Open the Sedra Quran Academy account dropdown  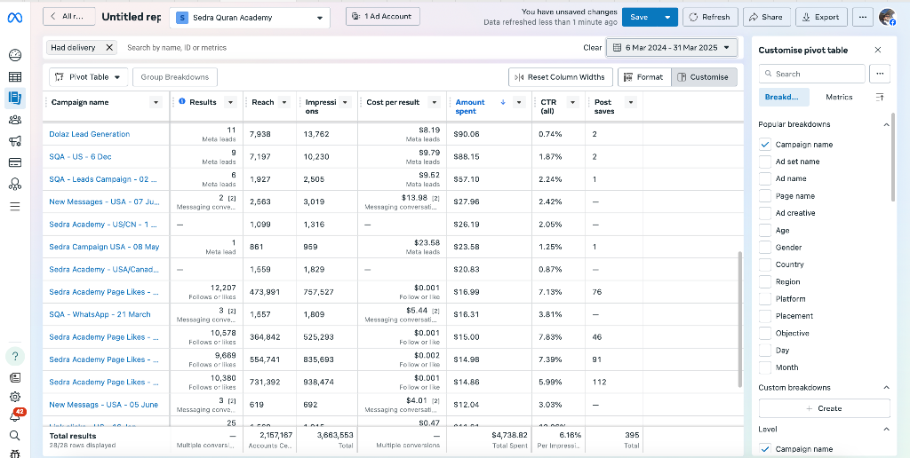coord(250,18)
